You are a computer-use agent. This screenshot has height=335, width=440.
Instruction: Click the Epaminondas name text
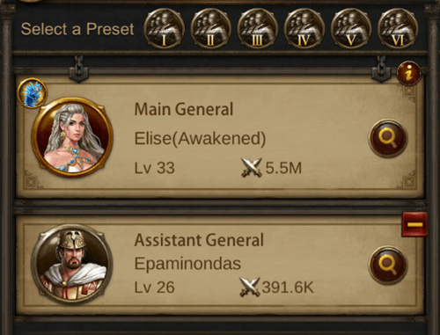[x=187, y=264]
